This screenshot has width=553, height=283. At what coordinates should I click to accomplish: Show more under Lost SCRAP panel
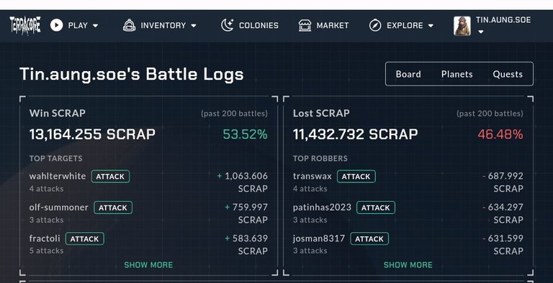408,265
